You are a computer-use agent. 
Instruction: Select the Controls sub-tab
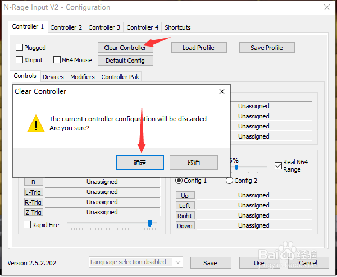click(25, 76)
